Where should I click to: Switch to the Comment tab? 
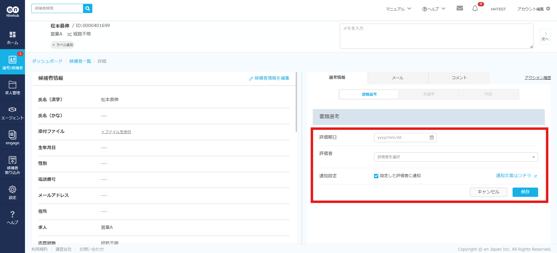tap(459, 78)
